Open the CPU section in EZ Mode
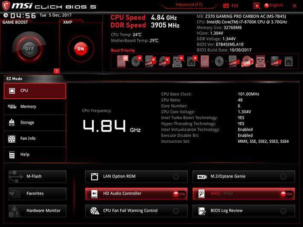 [35, 91]
